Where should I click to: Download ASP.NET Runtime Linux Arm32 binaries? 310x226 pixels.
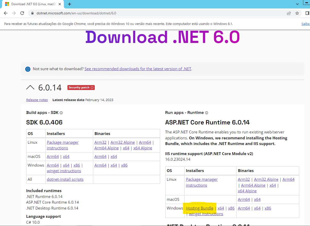click(244, 179)
